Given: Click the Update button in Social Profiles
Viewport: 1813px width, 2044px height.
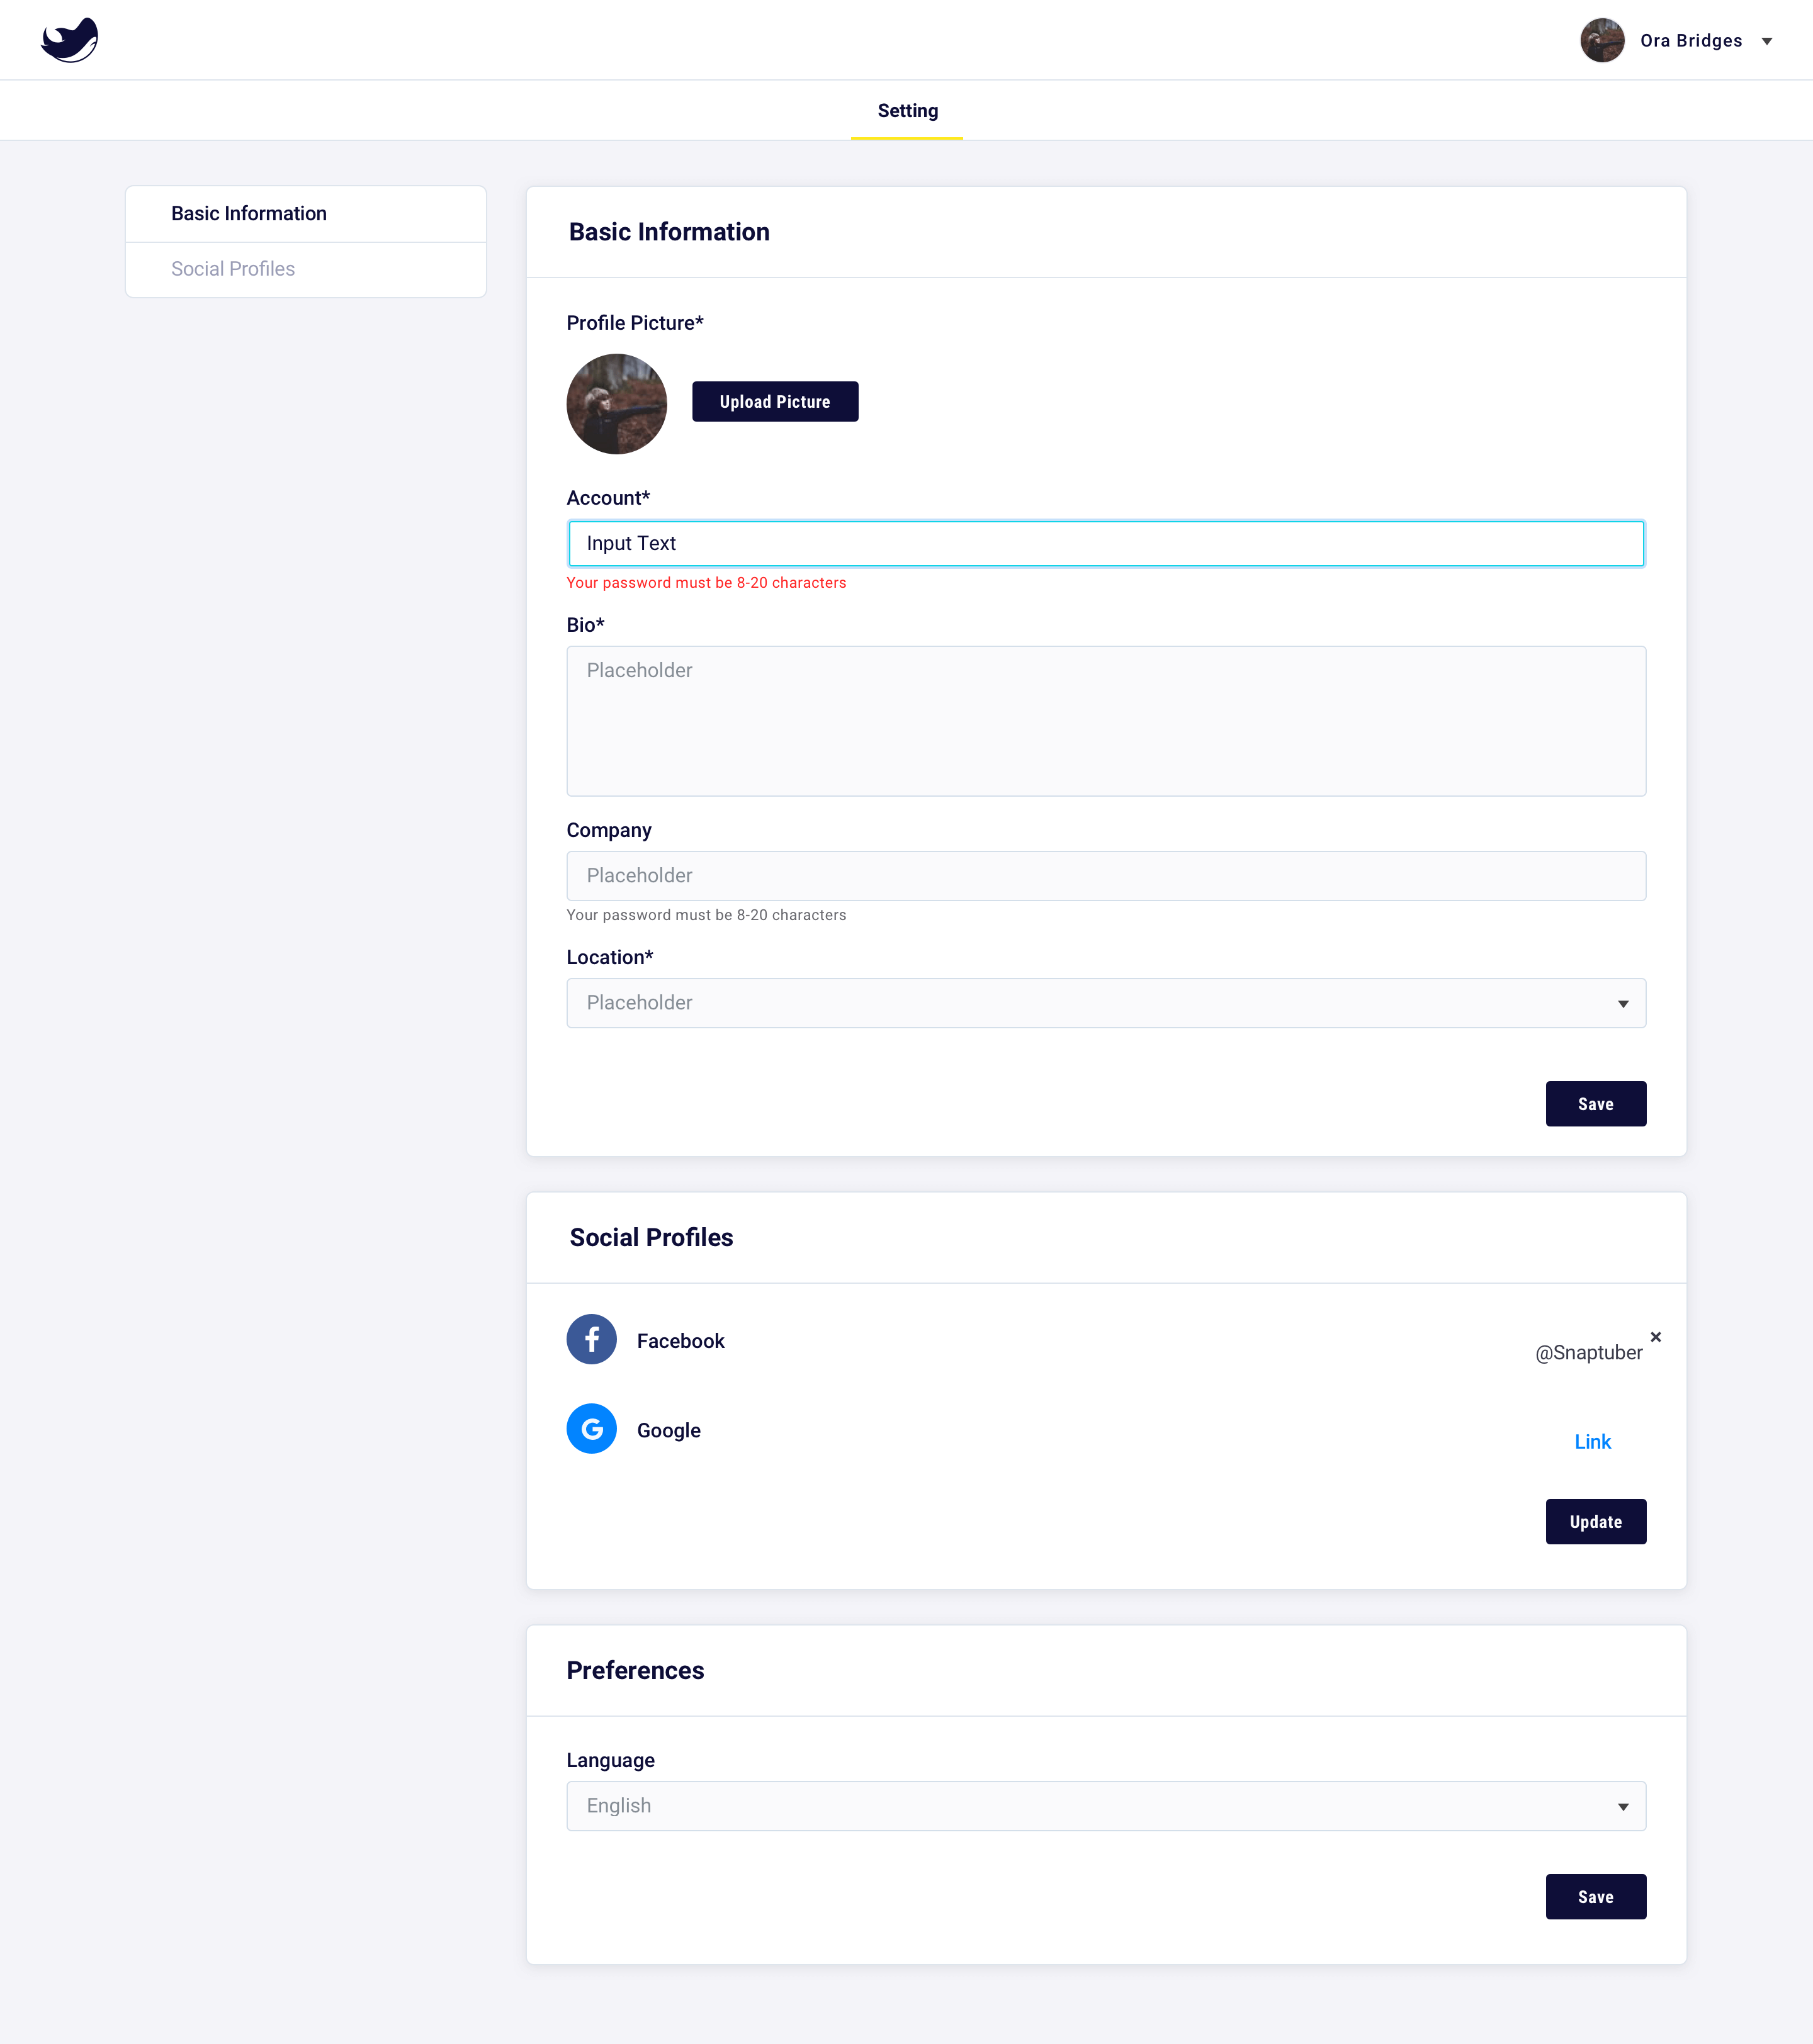Looking at the screenshot, I should pos(1596,1522).
